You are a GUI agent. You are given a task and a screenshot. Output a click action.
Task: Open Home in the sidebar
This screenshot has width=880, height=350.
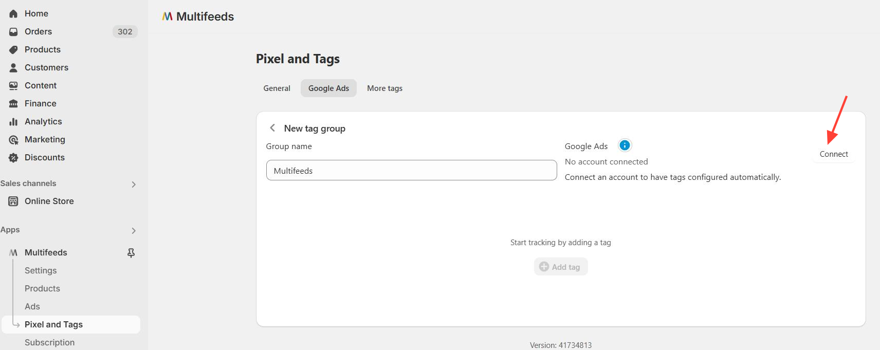[36, 13]
